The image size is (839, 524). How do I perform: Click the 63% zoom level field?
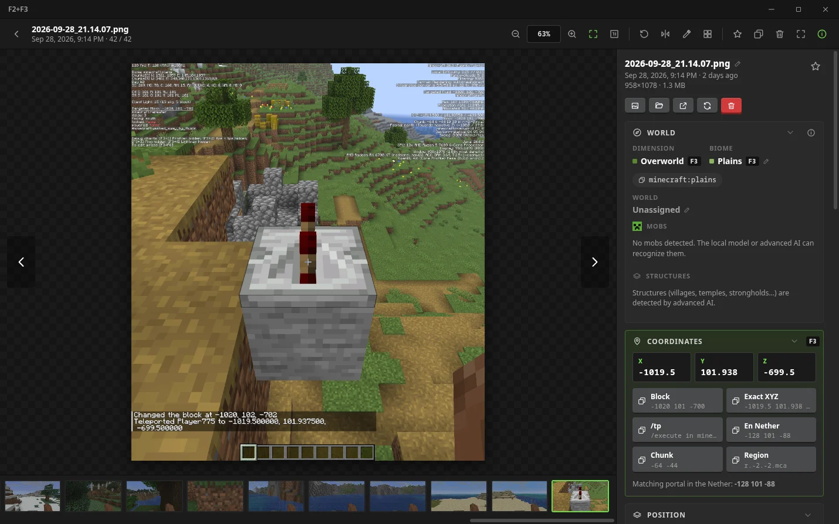pos(544,34)
